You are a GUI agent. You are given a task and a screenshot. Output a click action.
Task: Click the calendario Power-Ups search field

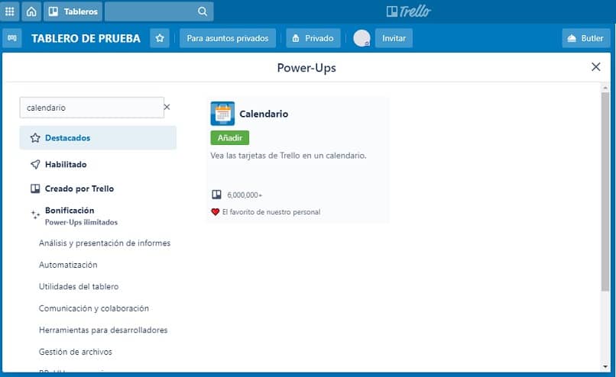pyautogui.click(x=92, y=108)
